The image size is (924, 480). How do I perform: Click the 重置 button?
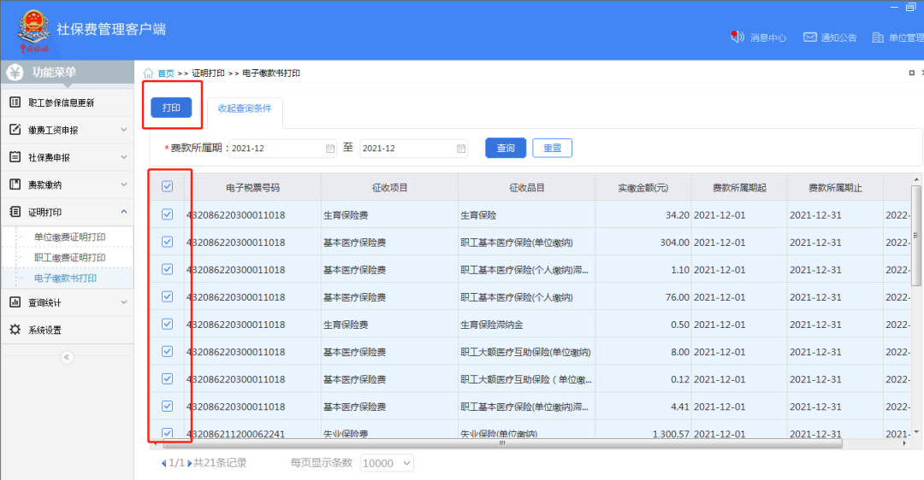tap(552, 149)
